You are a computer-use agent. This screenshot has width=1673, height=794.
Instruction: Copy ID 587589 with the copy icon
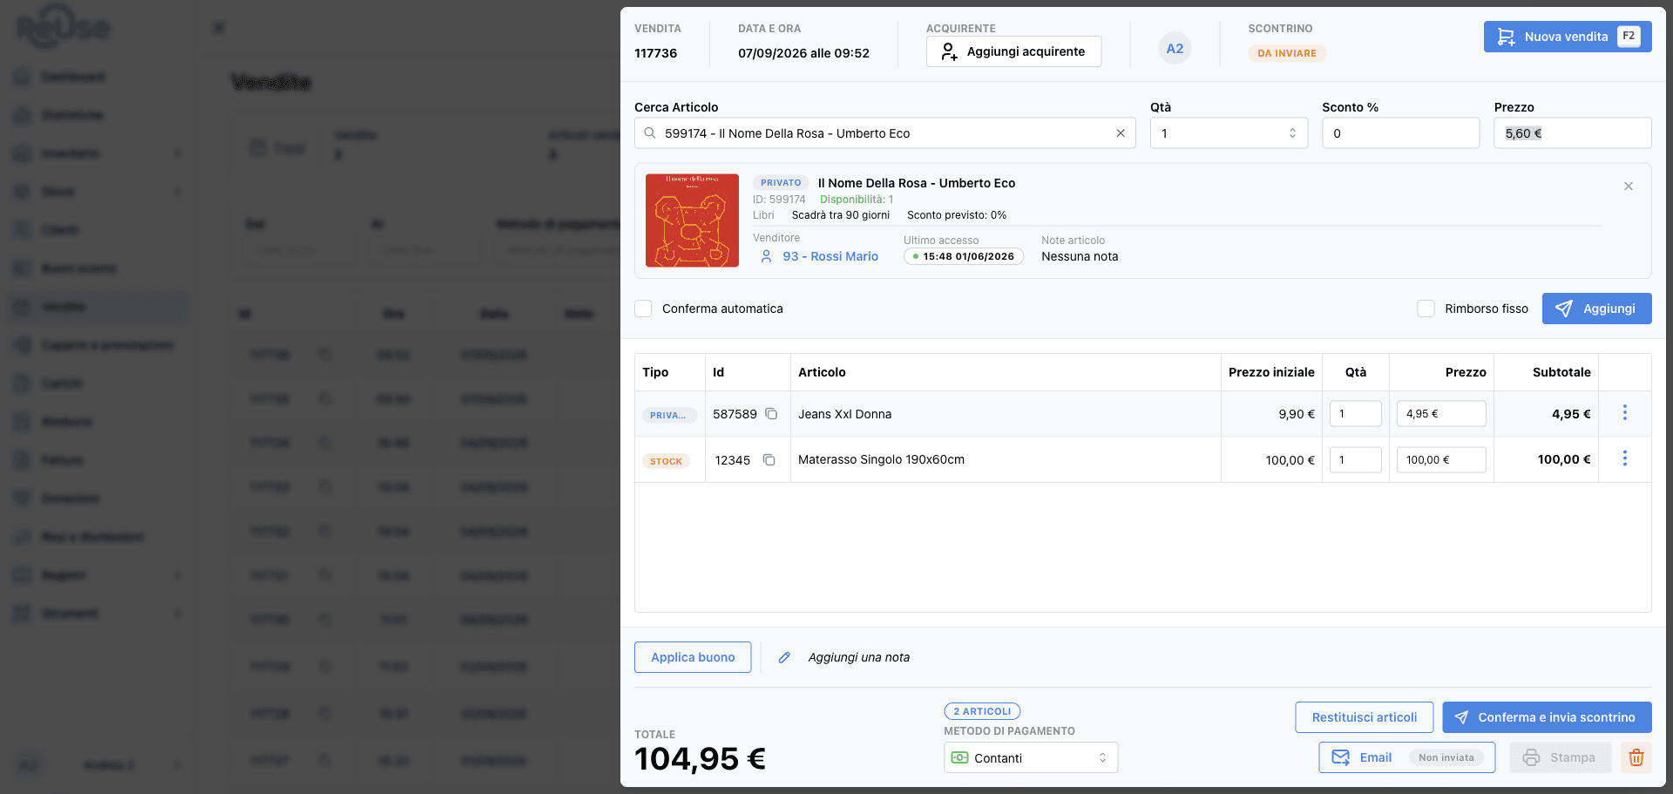click(x=771, y=414)
